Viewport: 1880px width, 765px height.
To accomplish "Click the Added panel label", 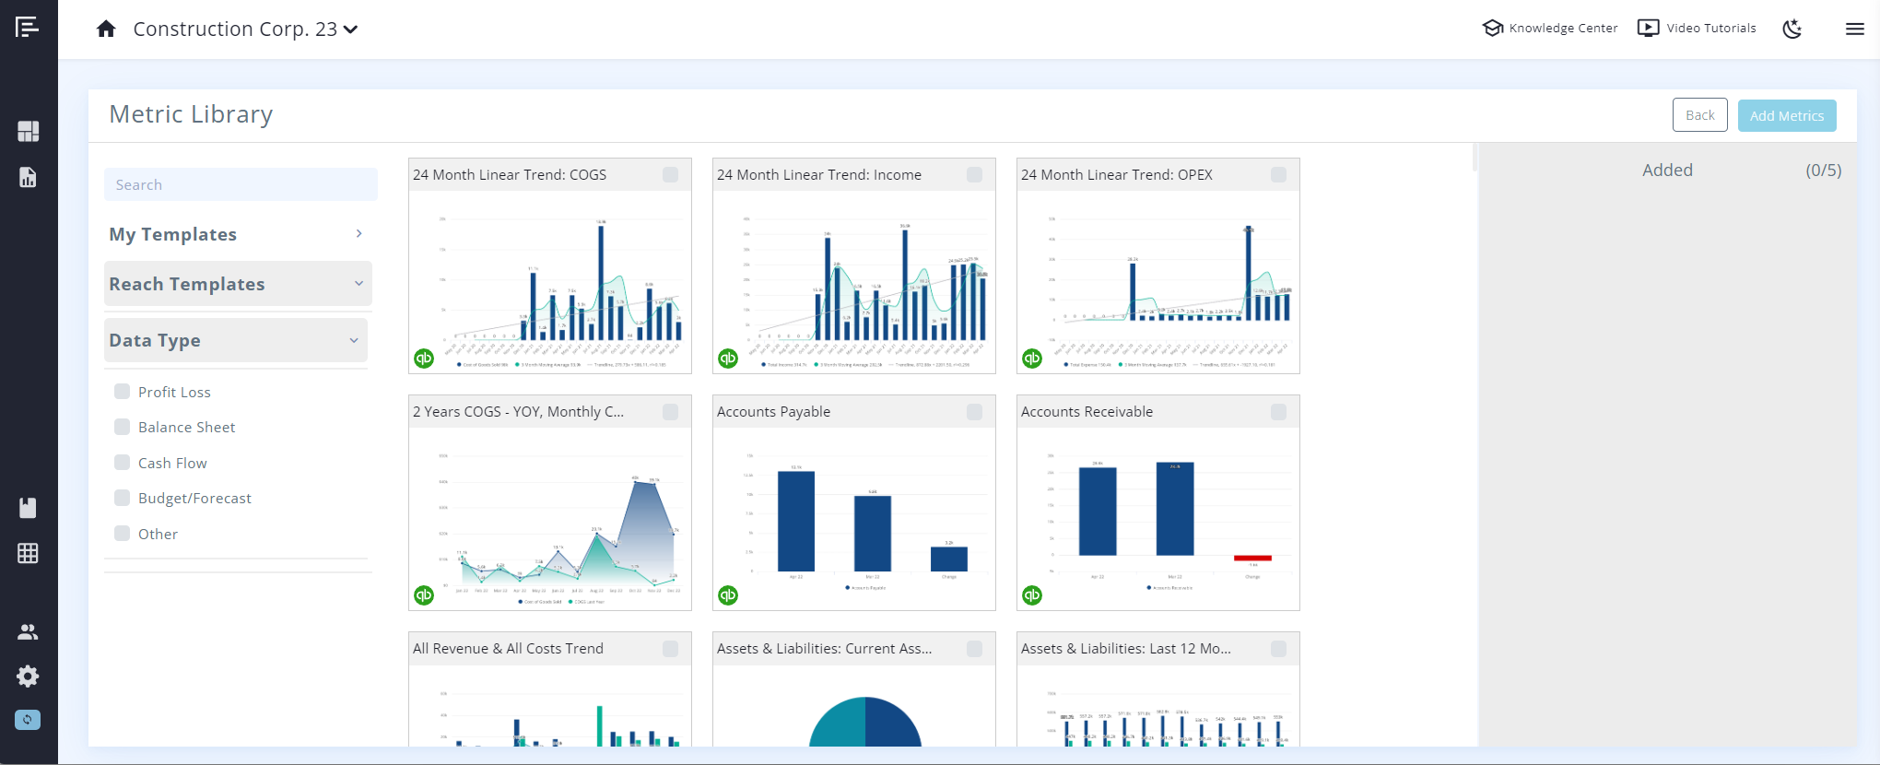I will coord(1667,170).
